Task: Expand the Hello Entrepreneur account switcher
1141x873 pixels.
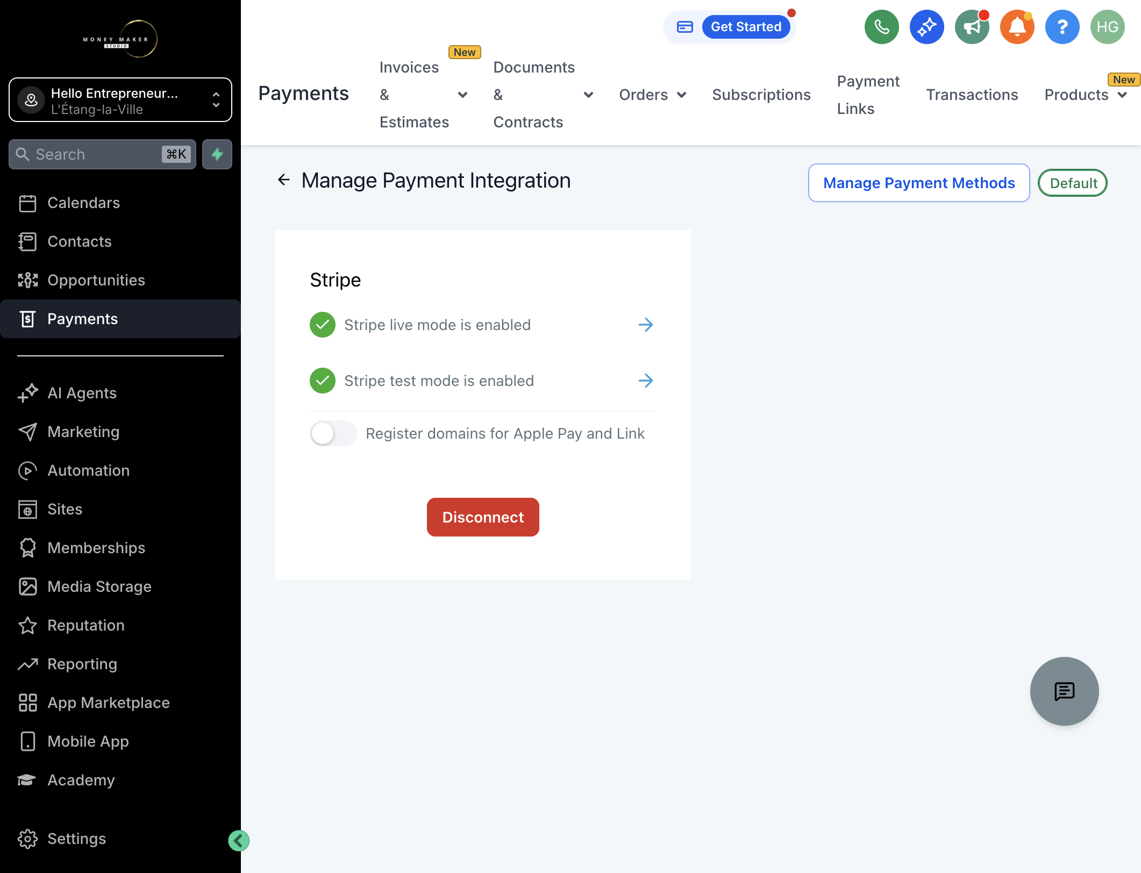Action: point(120,100)
